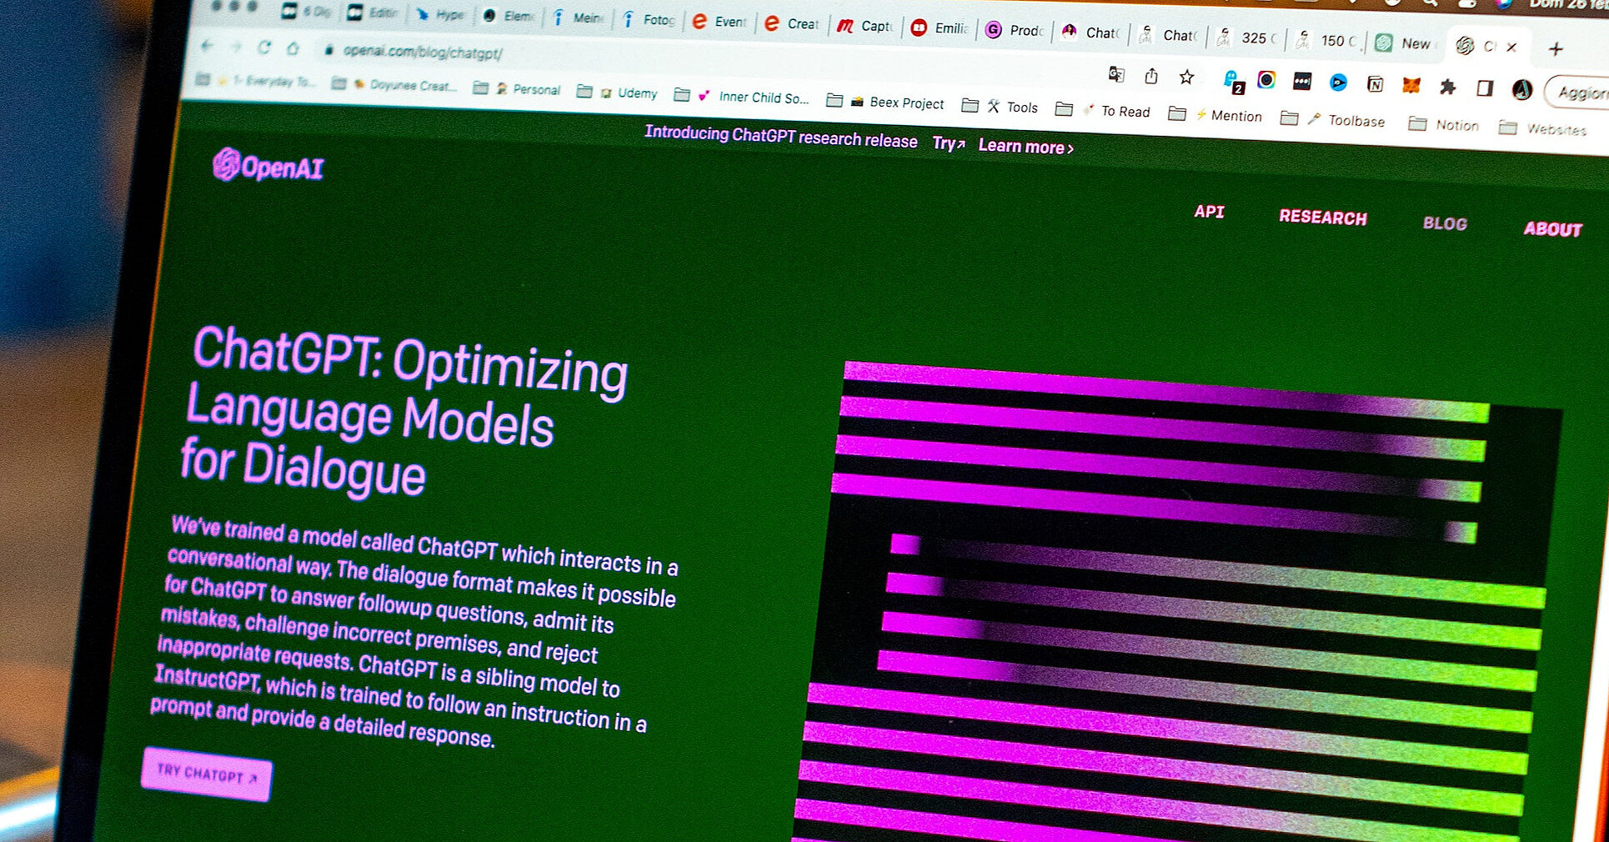Click the OpenAI logo
1609x842 pixels.
pyautogui.click(x=268, y=166)
